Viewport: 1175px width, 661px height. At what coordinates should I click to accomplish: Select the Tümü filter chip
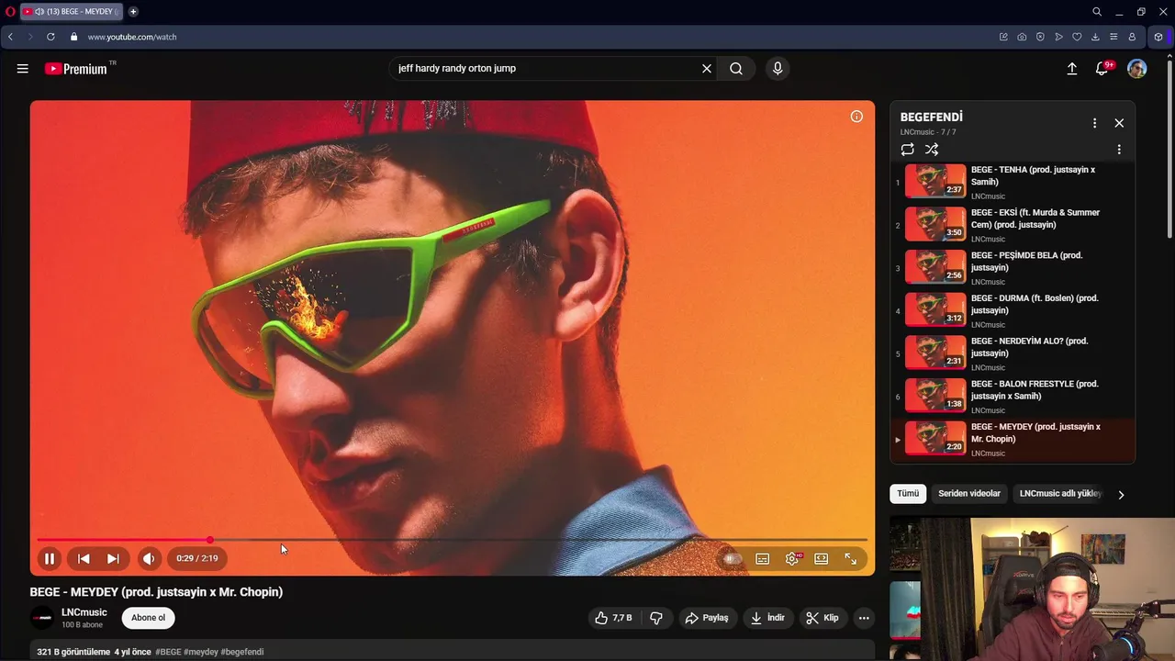pyautogui.click(x=908, y=494)
